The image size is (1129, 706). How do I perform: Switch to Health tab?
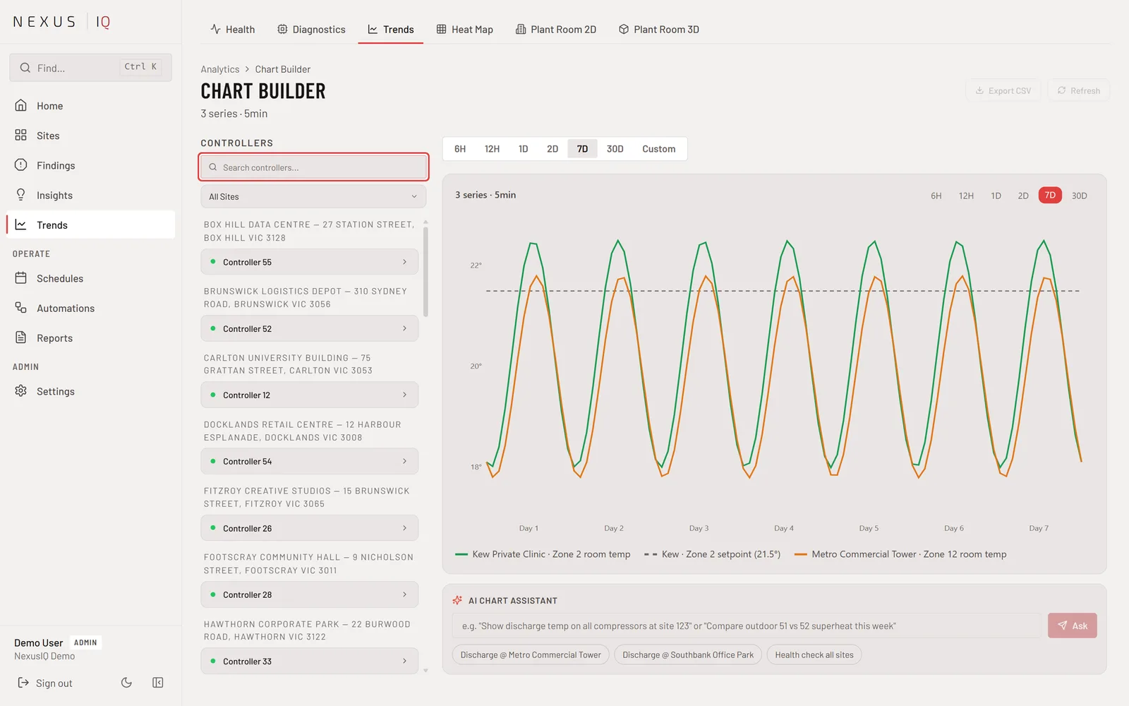click(x=233, y=30)
